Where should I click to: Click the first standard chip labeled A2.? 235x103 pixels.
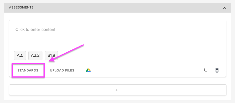coord(20,55)
